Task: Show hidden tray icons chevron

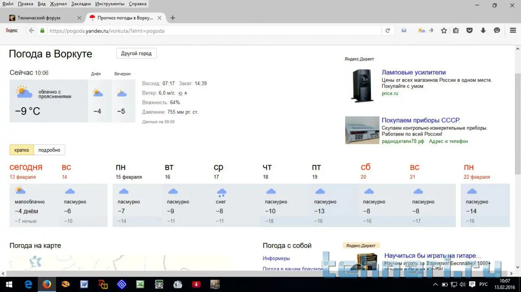Action: pyautogui.click(x=436, y=284)
